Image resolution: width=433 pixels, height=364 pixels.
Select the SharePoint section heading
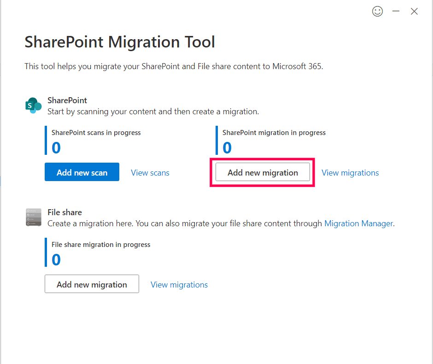(x=67, y=100)
